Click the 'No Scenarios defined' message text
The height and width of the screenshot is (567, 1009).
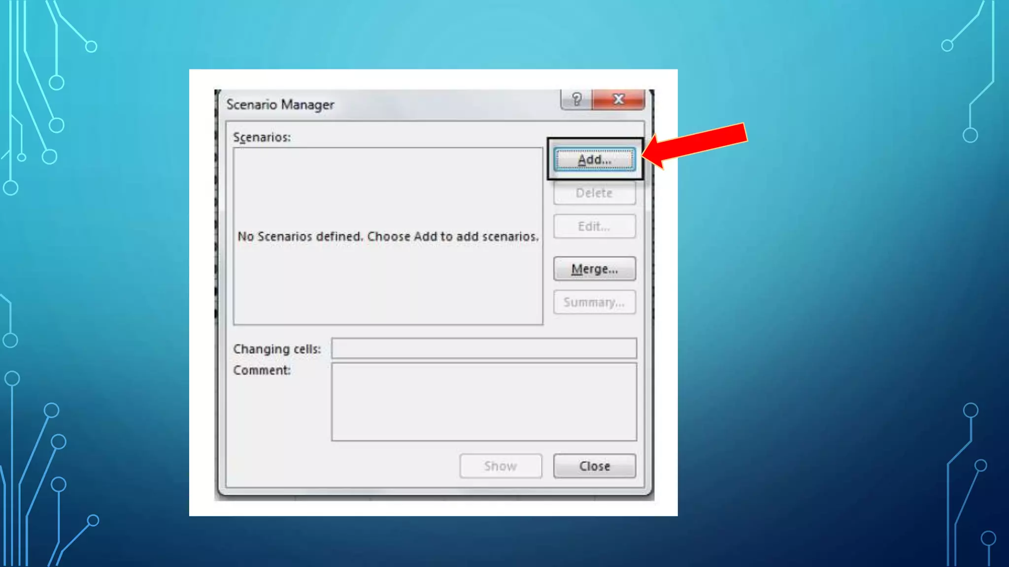coord(388,237)
